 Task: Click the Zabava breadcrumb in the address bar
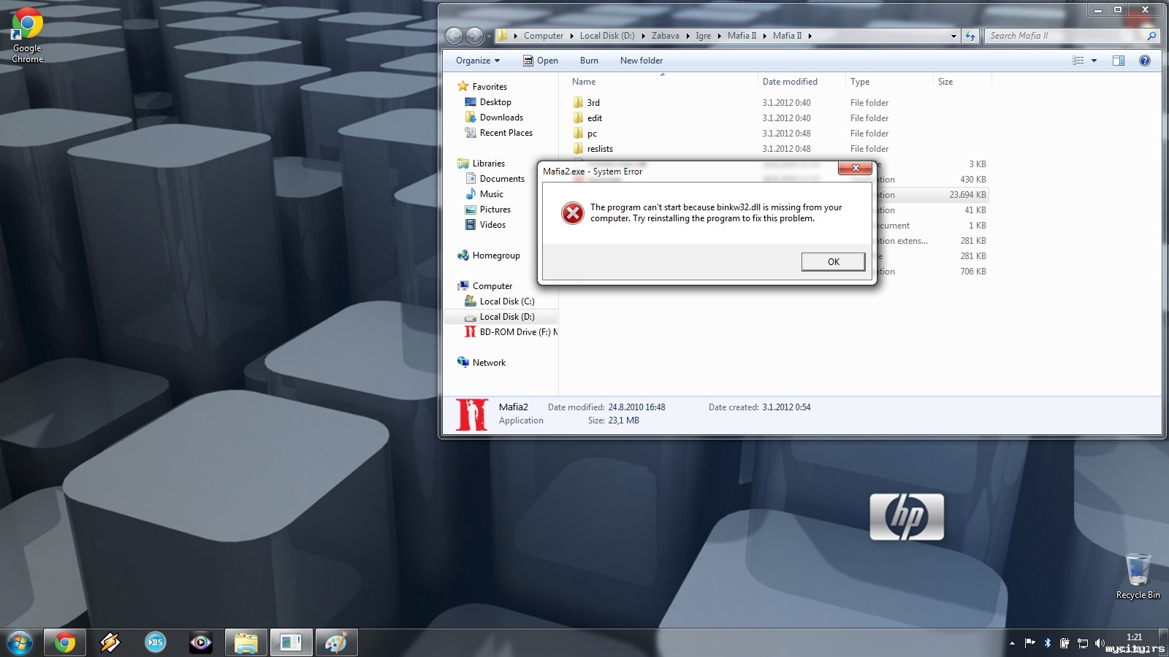pyautogui.click(x=665, y=36)
